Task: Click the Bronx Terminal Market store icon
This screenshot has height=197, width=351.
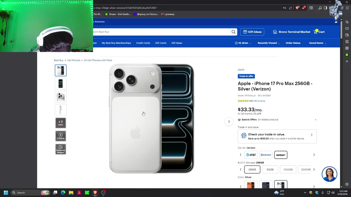Action: 275,32
